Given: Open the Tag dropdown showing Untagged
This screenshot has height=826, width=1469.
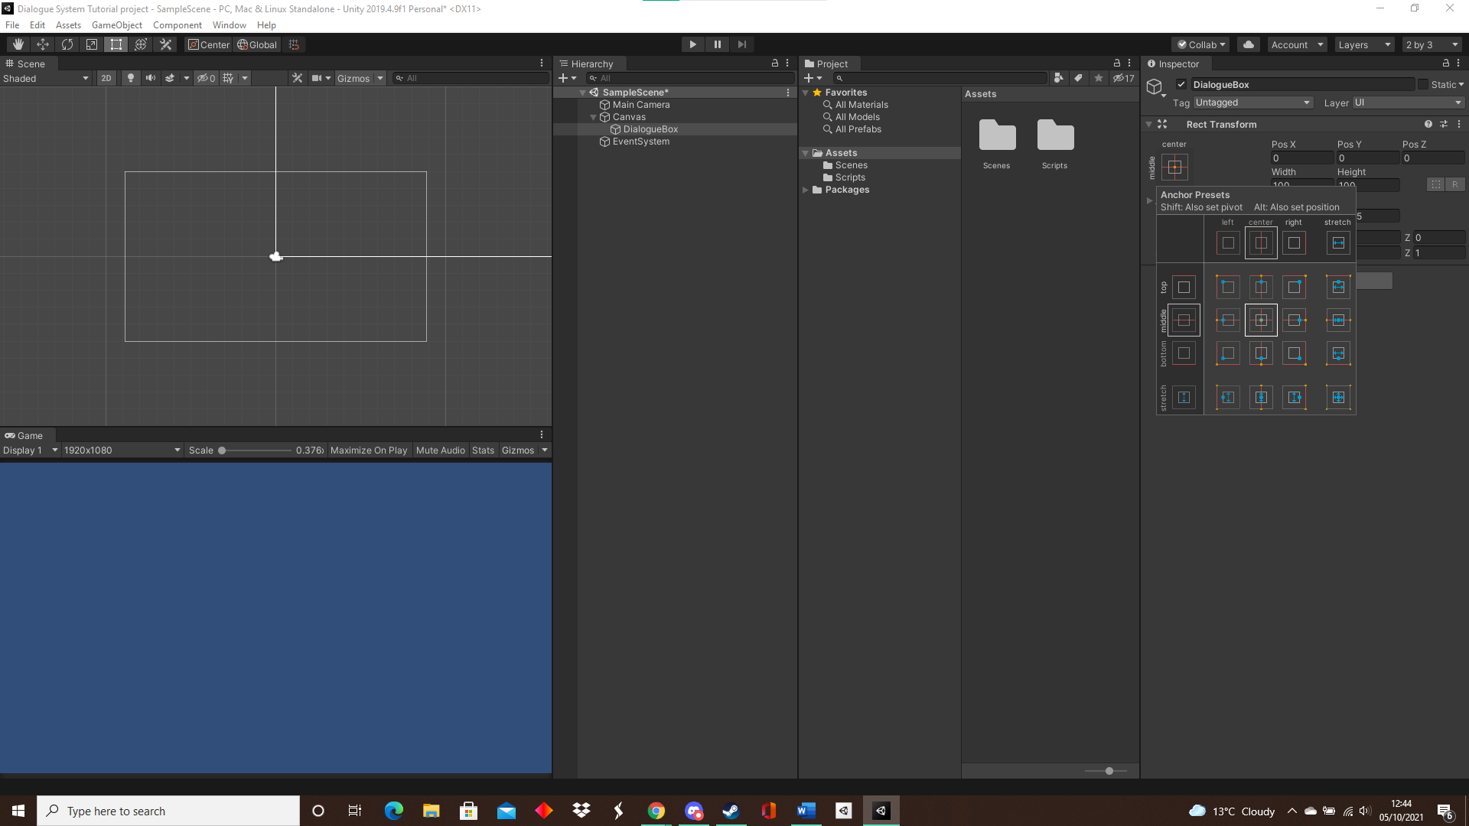Looking at the screenshot, I should (x=1253, y=102).
